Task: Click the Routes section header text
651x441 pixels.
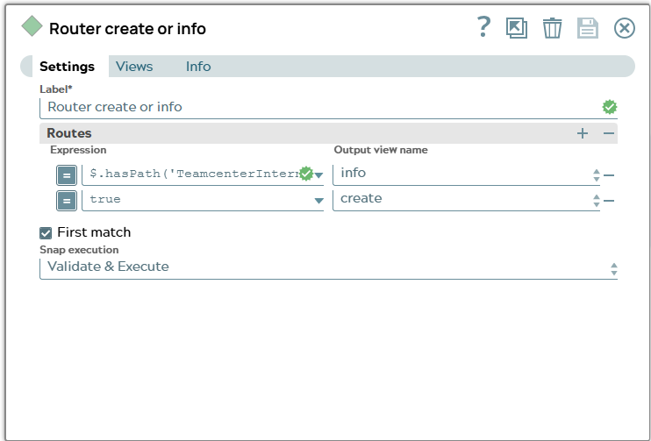Action: pos(69,133)
